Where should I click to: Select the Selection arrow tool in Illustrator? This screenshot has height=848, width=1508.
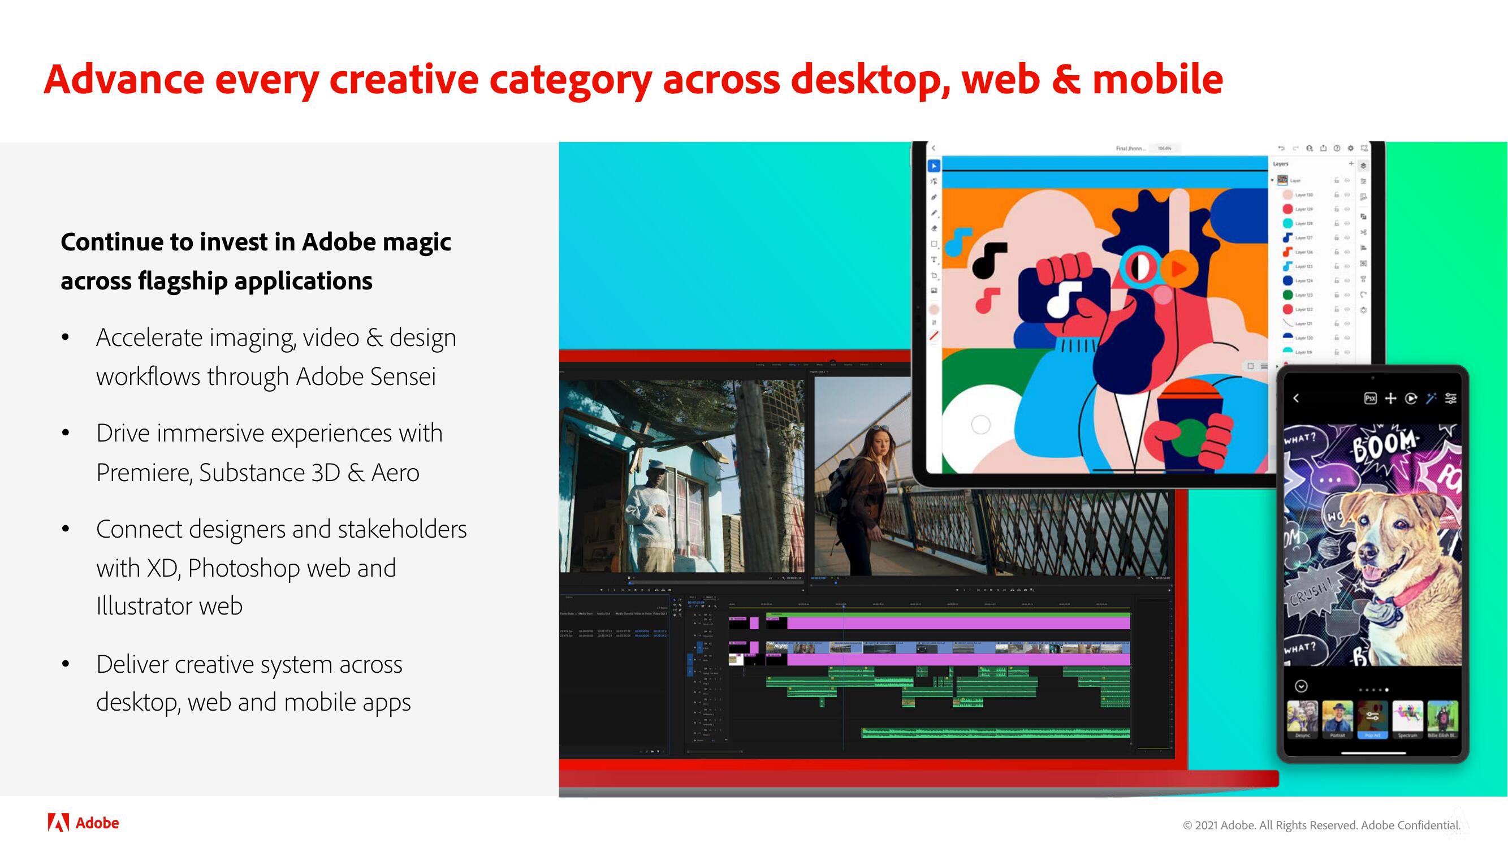click(934, 166)
